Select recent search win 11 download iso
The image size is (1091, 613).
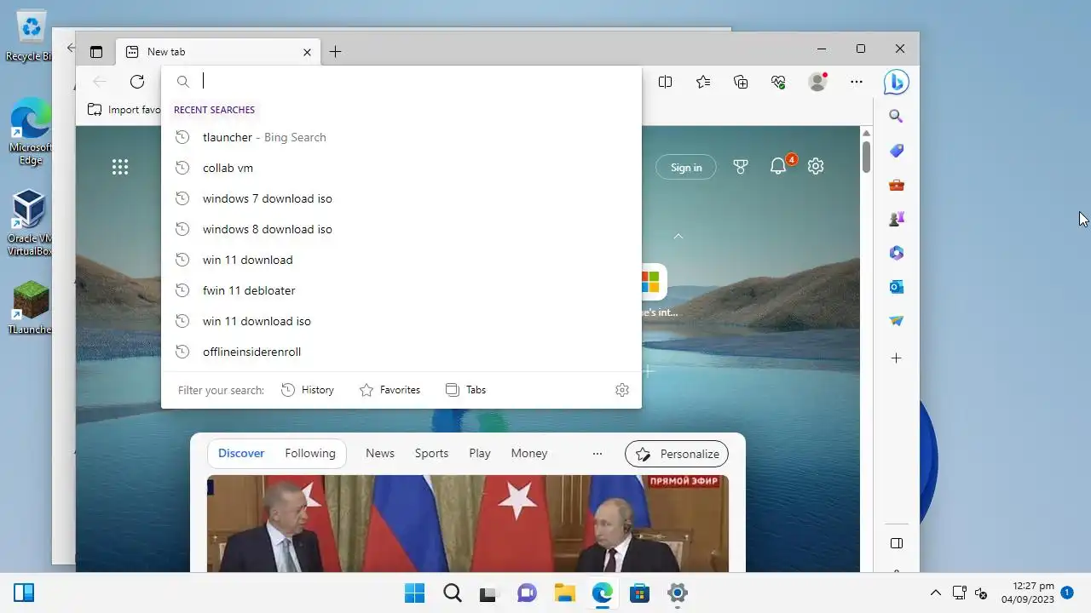coord(401,321)
